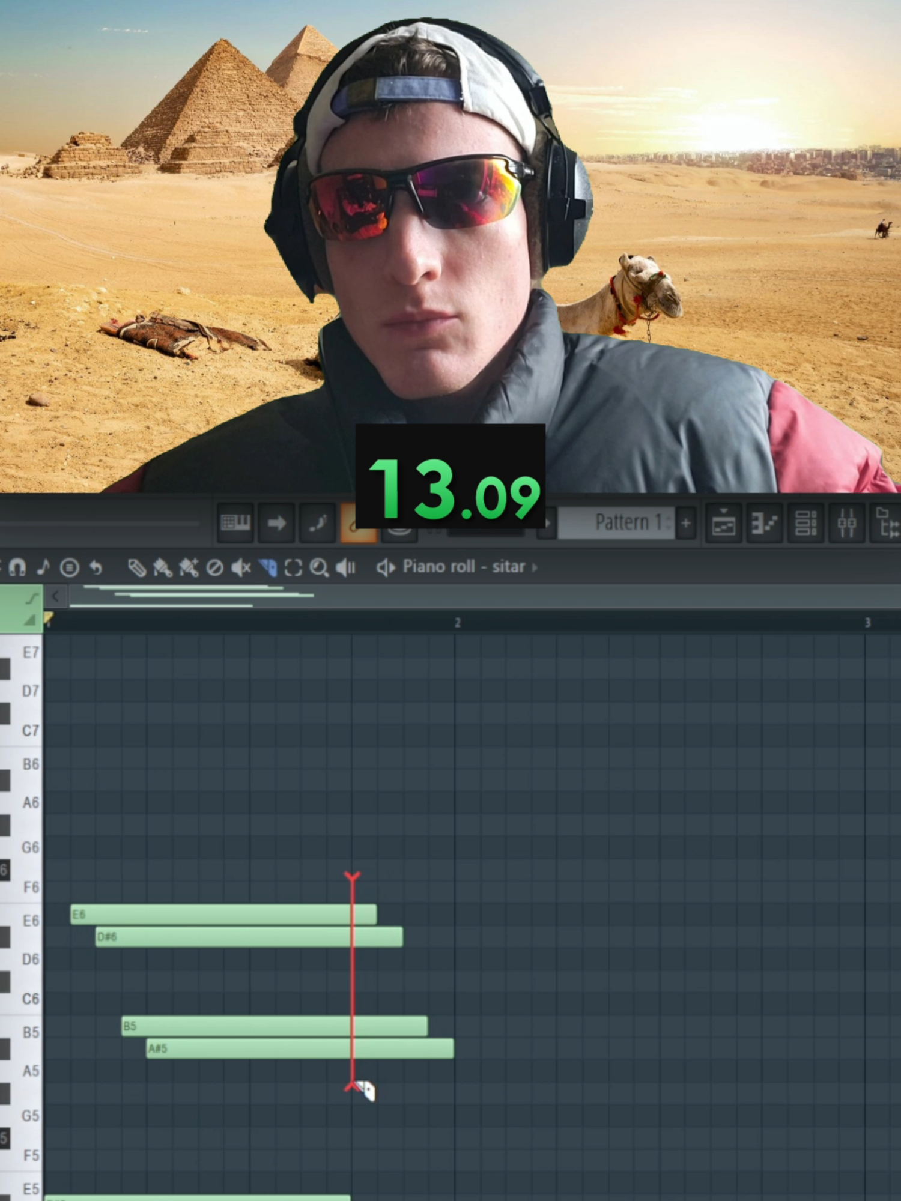Toggle the magnet snap option

pos(17,567)
